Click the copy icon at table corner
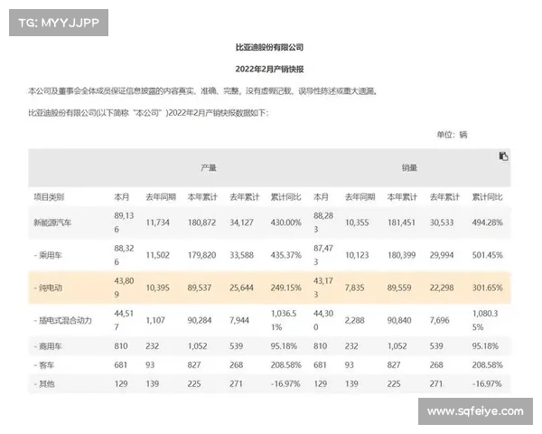The height and width of the screenshot is (434, 542). pos(503,156)
